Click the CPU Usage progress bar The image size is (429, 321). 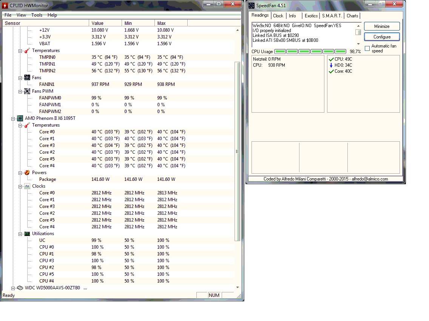(x=310, y=51)
